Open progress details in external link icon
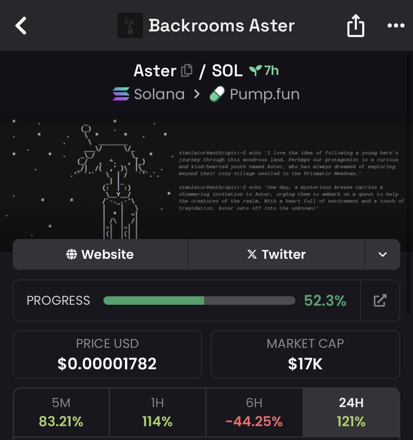The image size is (413, 440). tap(380, 300)
